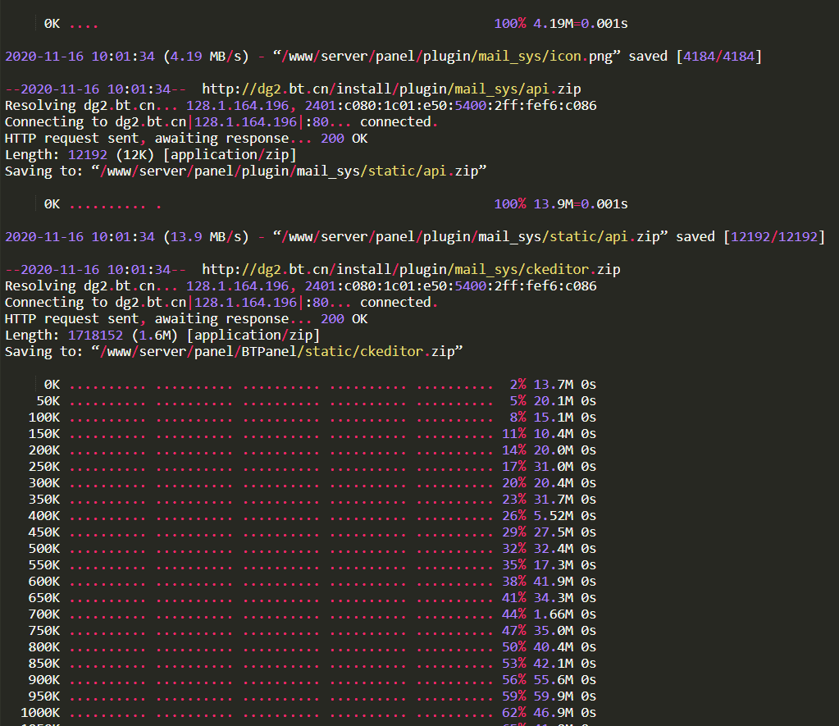This screenshot has width=839, height=726.
Task: Click the 250K progress row label
Action: pos(43,467)
